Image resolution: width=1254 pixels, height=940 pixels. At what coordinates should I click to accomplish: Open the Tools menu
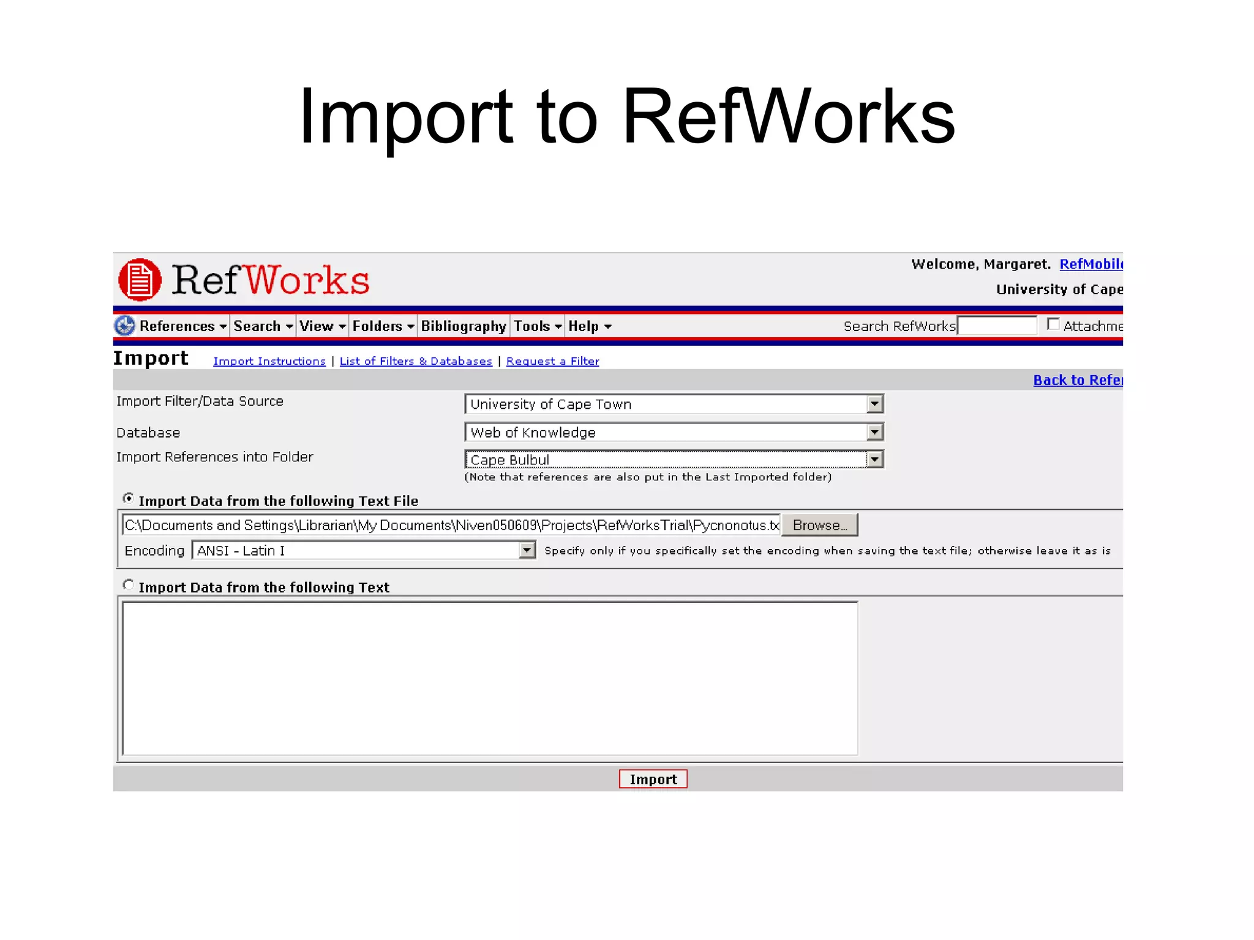click(538, 326)
